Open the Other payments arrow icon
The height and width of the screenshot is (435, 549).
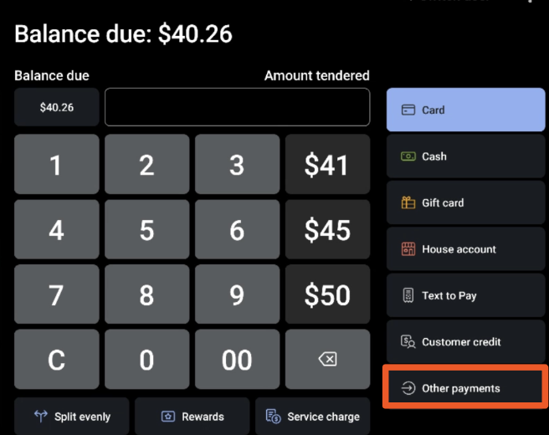pos(408,388)
